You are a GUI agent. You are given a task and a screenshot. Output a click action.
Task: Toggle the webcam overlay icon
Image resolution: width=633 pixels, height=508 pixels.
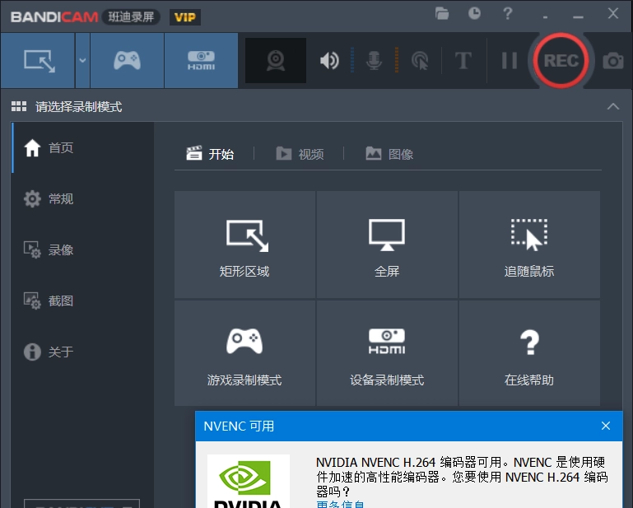pos(276,61)
